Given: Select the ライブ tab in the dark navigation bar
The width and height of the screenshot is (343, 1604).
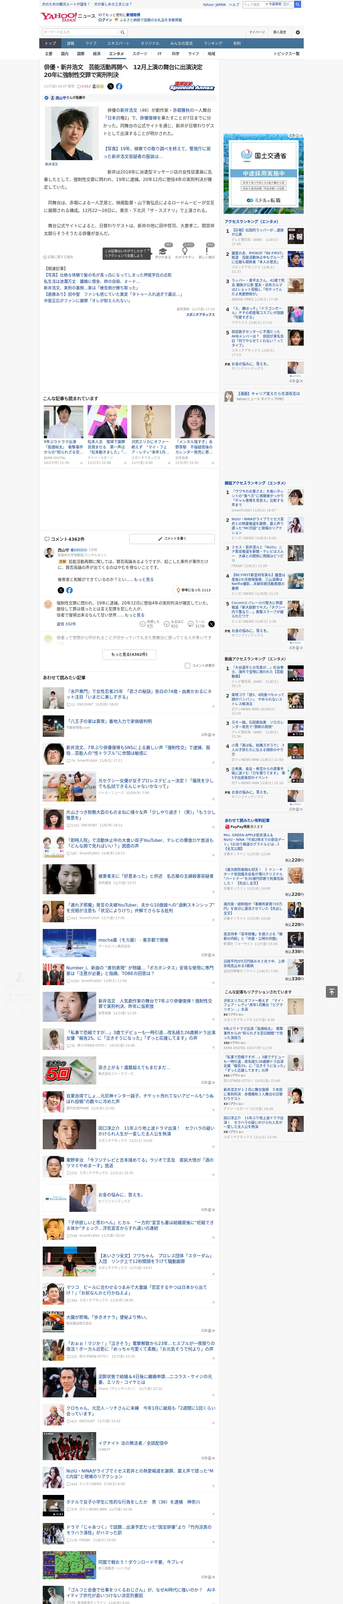Looking at the screenshot, I should point(91,44).
